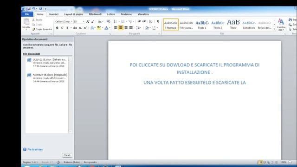Open the recovered SCIENZE SE.docx [Originale] file
This screenshot has width=297, height=167.
tap(47, 78)
